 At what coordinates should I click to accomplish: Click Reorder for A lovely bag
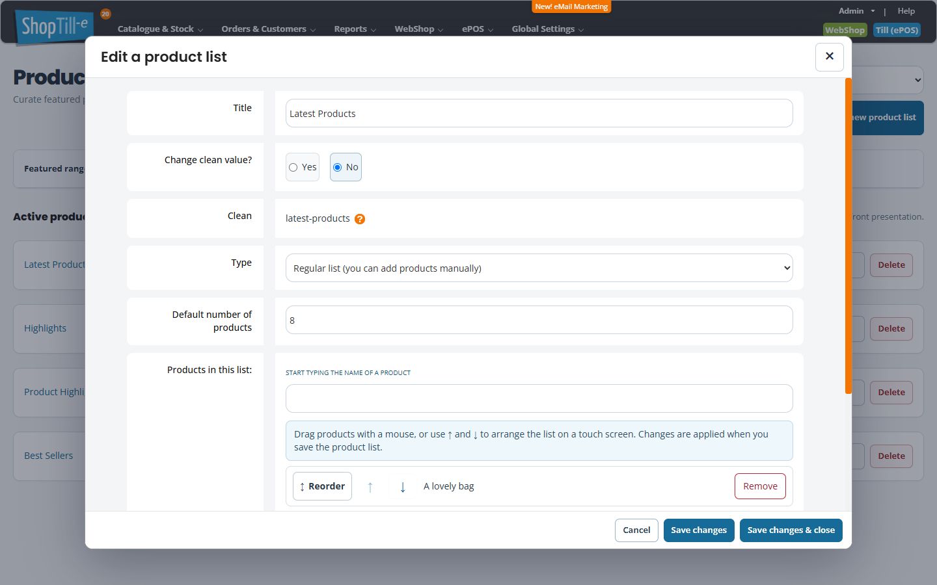[x=322, y=486]
